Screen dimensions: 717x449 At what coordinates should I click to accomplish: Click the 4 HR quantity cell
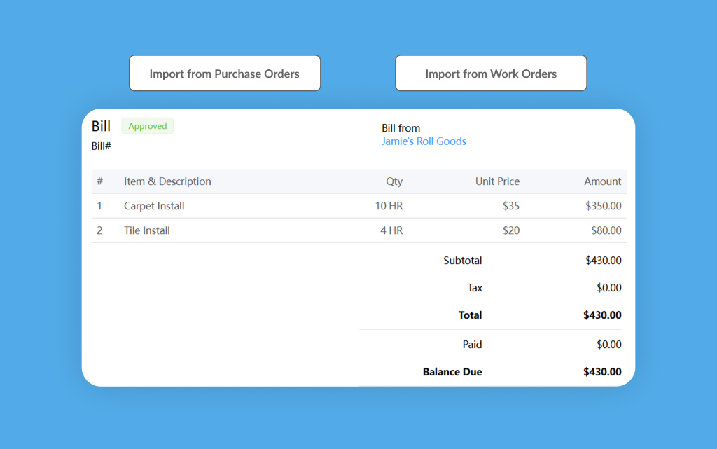391,230
